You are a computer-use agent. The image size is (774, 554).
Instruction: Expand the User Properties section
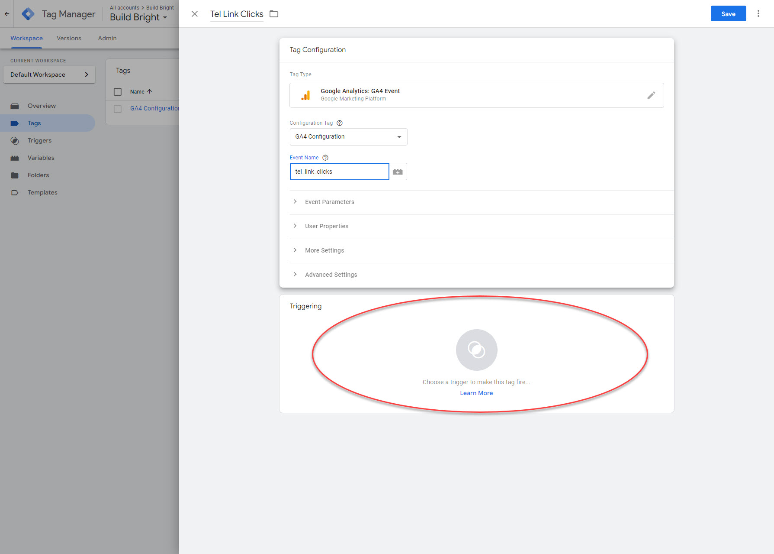click(x=326, y=226)
